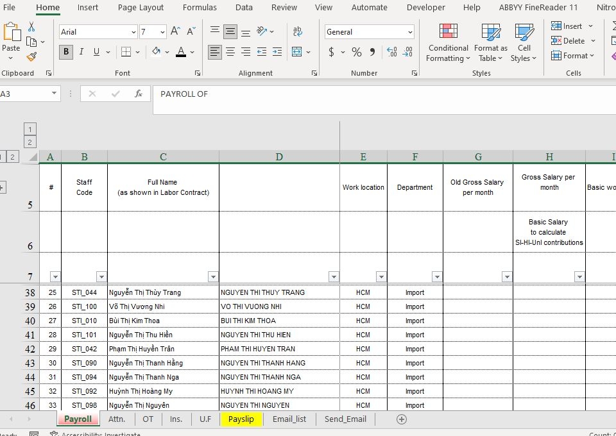Toggle Underline formatting
This screenshot has height=436, width=616.
(x=96, y=52)
